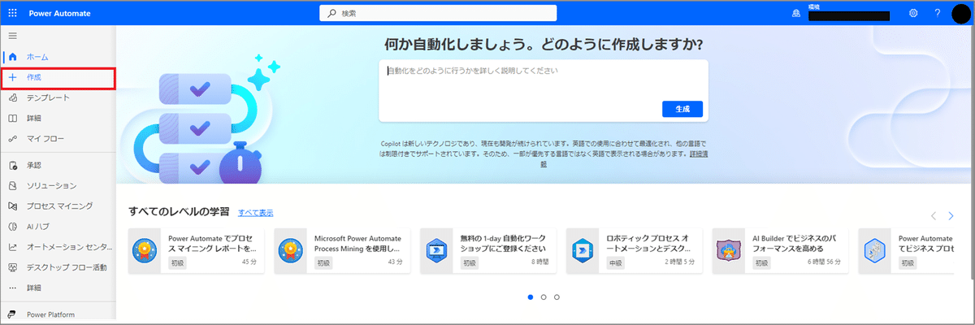Image resolution: width=975 pixels, height=325 pixels.
Task: Open the プロセス マイニング レポート learning card
Action: pyautogui.click(x=196, y=251)
